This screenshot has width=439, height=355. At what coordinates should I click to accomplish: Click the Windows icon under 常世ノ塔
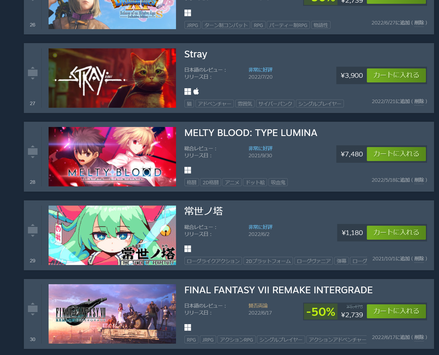[x=188, y=249]
